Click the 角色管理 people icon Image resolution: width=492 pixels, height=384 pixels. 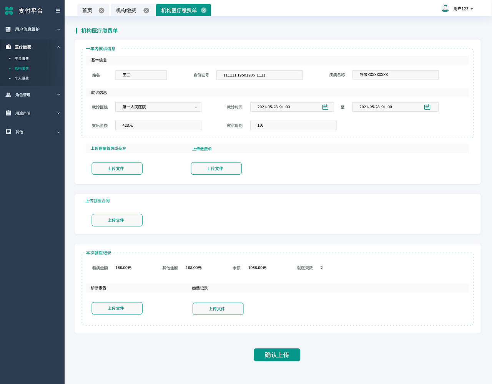pyautogui.click(x=8, y=95)
